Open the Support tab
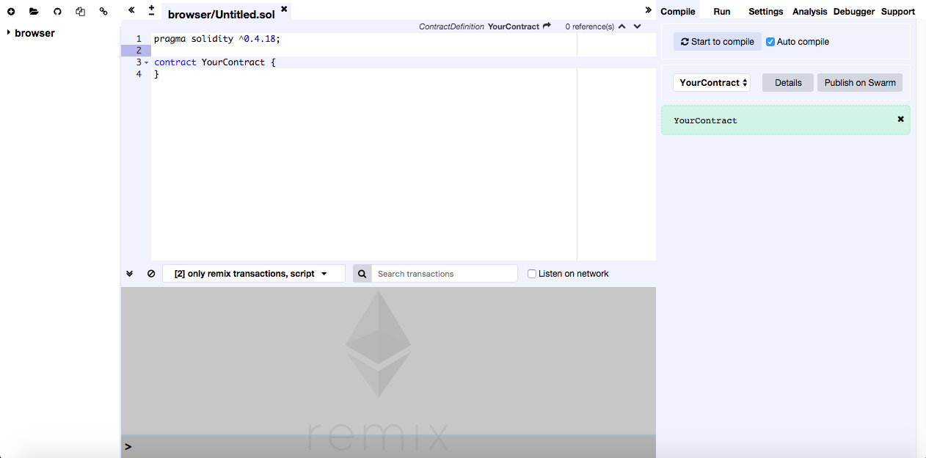 click(898, 12)
